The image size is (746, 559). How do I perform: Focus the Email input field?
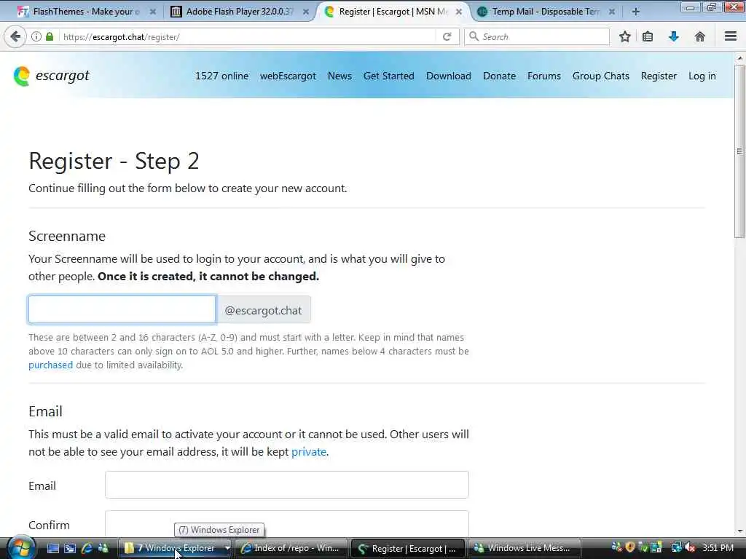tap(287, 485)
